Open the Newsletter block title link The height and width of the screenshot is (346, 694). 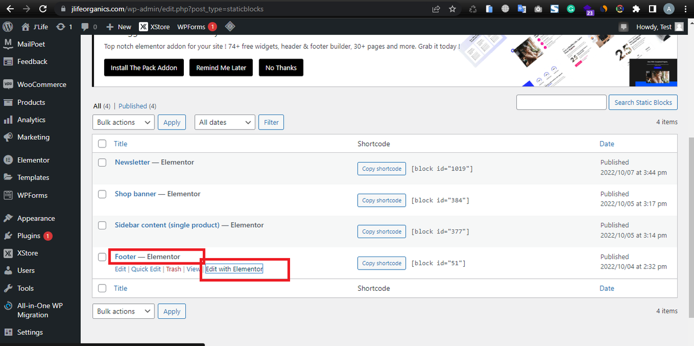(x=132, y=162)
